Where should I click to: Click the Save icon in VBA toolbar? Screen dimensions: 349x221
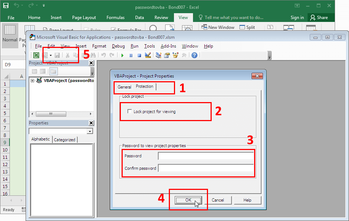coord(57,55)
